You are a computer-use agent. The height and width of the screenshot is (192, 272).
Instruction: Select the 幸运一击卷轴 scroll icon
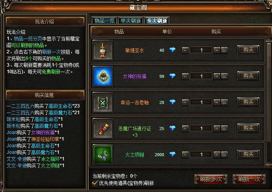pos(103,102)
